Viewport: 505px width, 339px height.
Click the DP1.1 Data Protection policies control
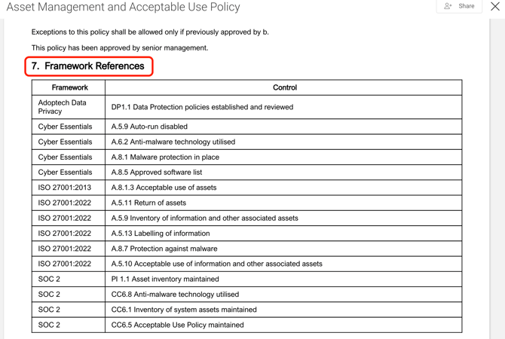202,107
